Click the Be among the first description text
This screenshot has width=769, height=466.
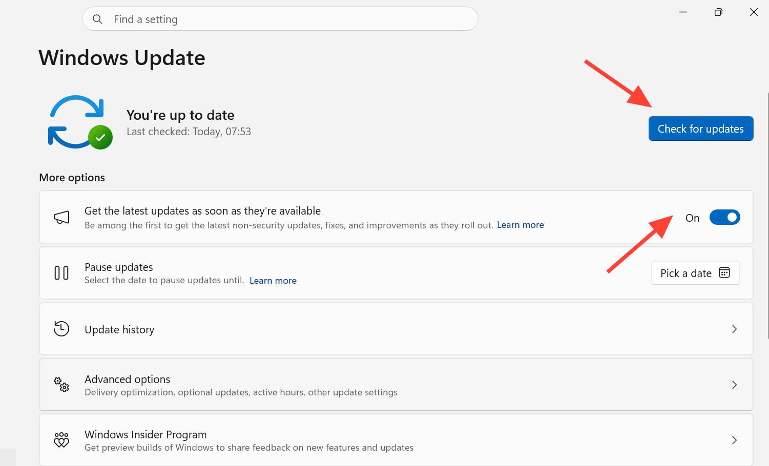pyautogui.click(x=288, y=225)
